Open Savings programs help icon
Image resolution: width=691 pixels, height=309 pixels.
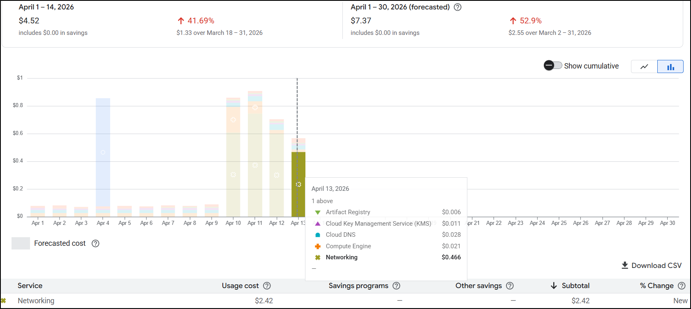click(396, 286)
